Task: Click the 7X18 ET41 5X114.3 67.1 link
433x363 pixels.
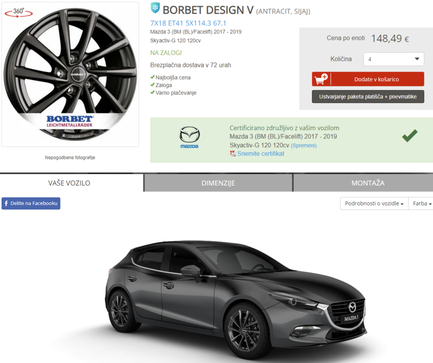Action: [188, 23]
